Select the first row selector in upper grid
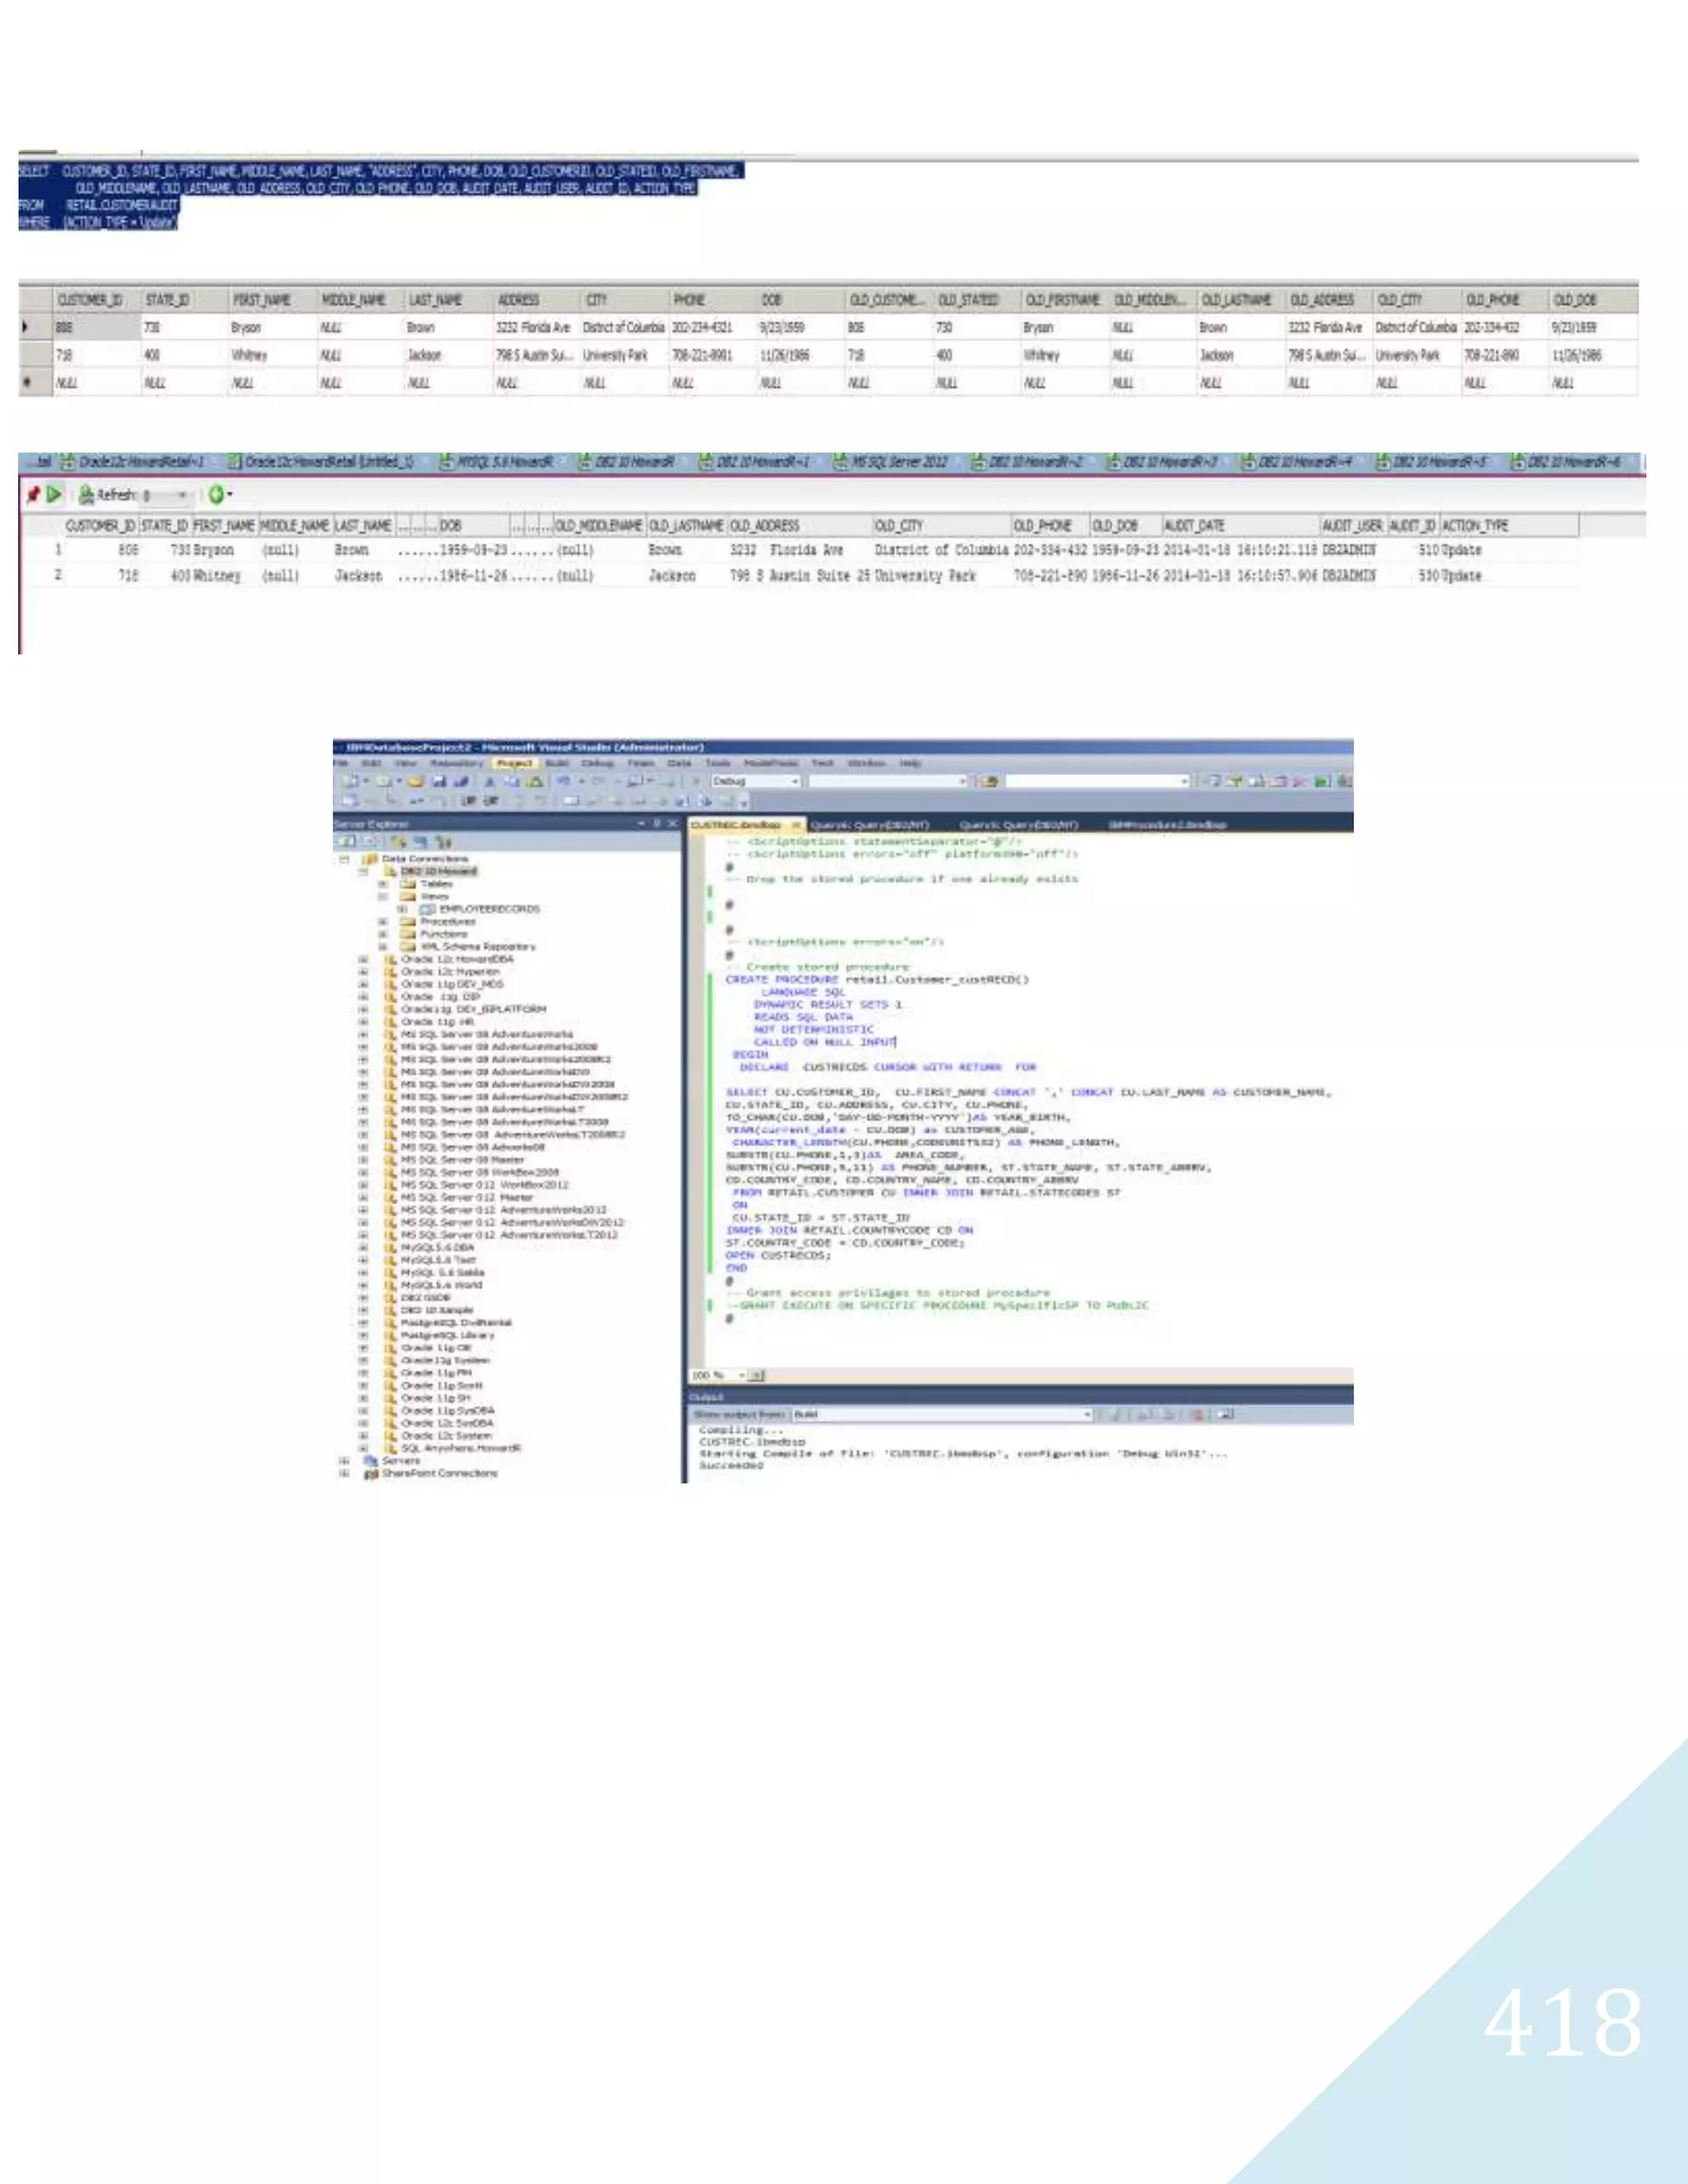This screenshot has height=2184, width=1688. 35,327
